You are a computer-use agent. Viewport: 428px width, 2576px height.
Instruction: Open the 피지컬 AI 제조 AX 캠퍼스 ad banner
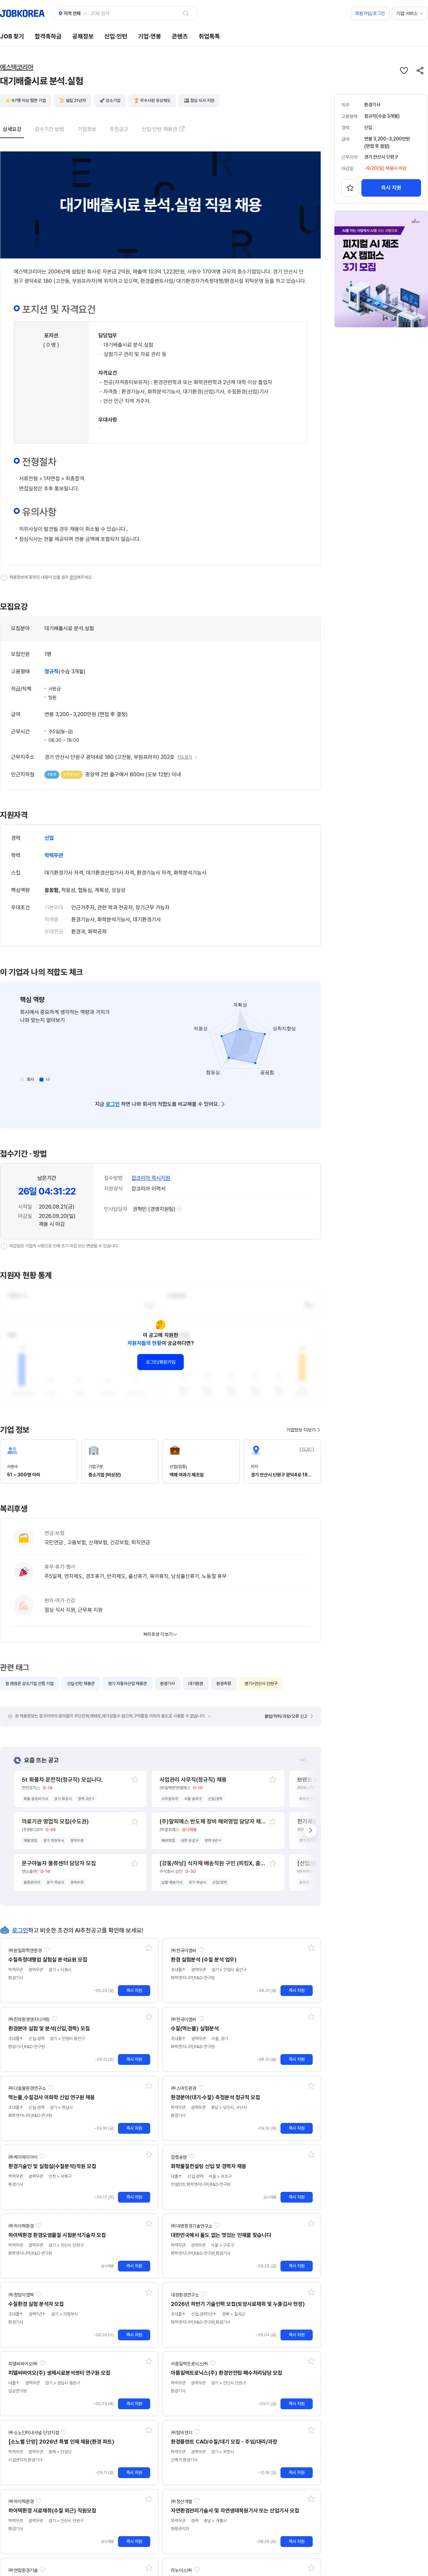[381, 269]
